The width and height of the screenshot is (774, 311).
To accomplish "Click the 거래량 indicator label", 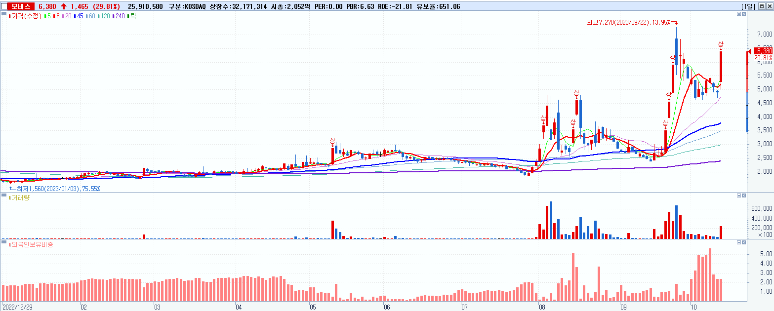I will 18,197.
